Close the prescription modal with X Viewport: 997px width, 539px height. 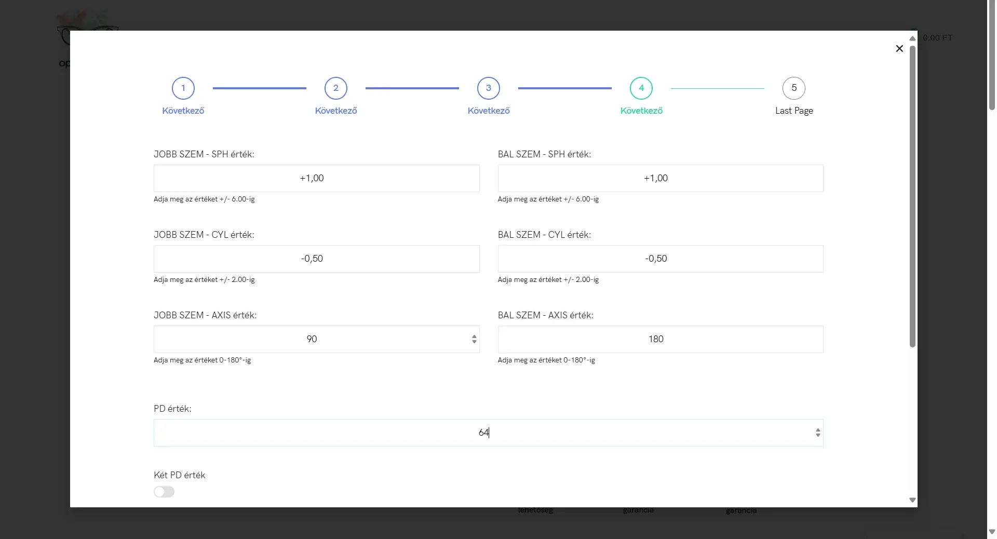[x=899, y=48]
